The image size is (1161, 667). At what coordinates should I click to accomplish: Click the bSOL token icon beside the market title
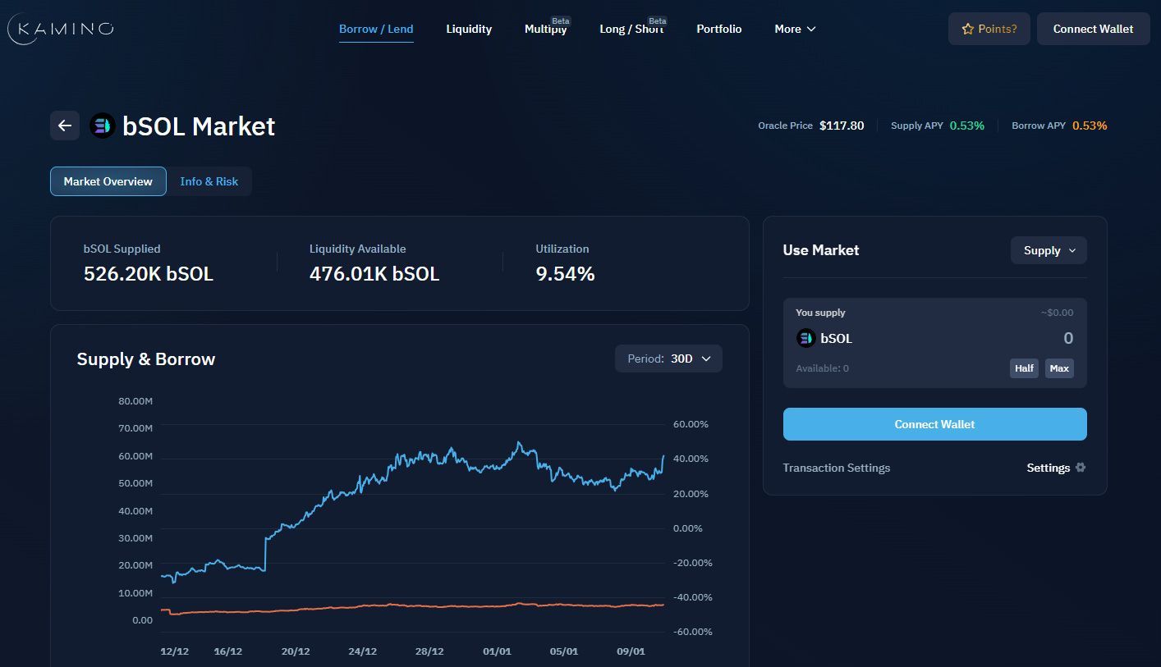point(102,126)
